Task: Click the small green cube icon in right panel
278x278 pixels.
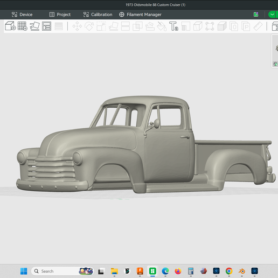Action: click(275, 64)
